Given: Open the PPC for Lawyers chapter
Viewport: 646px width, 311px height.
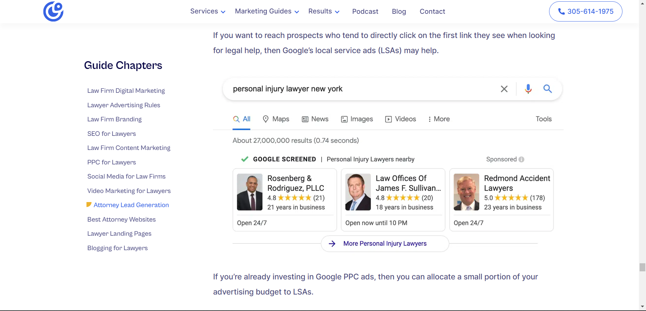Looking at the screenshot, I should pos(111,162).
